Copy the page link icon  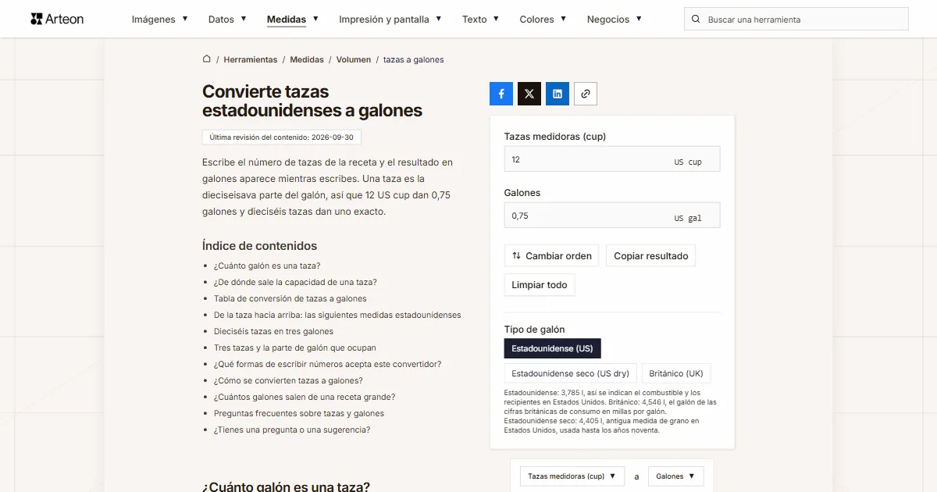(586, 94)
